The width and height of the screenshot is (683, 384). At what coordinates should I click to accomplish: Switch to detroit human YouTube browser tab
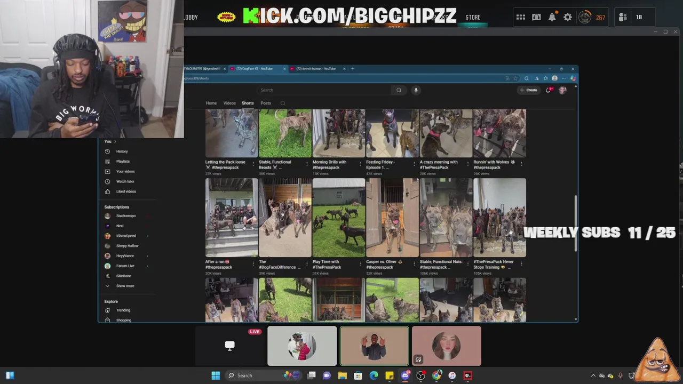318,69
